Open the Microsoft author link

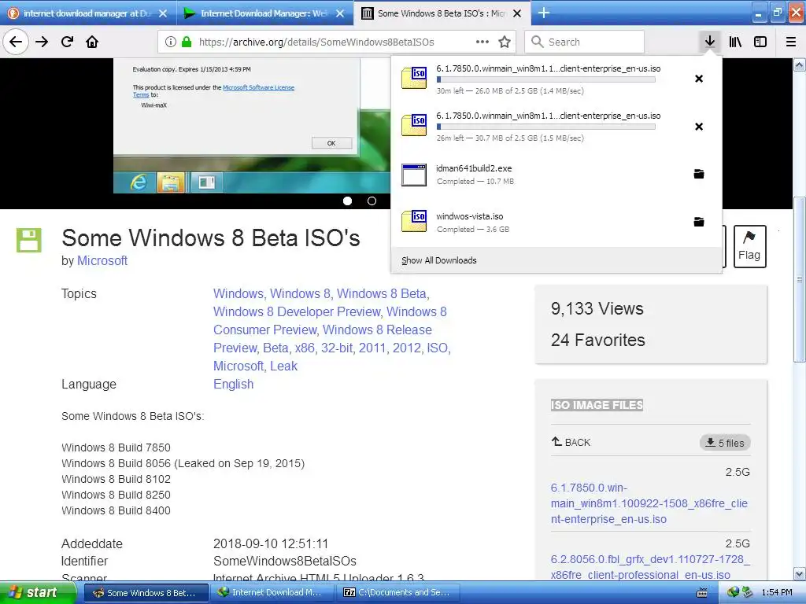coord(102,261)
